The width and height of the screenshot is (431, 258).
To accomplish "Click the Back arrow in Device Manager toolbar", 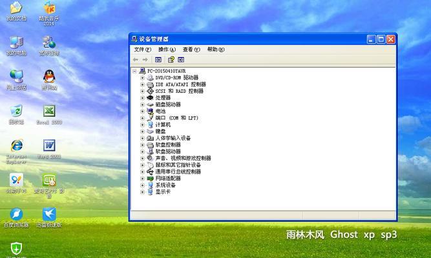I will pyautogui.click(x=136, y=59).
